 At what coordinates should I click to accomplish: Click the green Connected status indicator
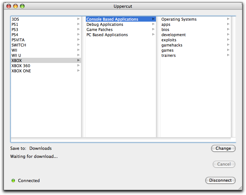pos(13,180)
